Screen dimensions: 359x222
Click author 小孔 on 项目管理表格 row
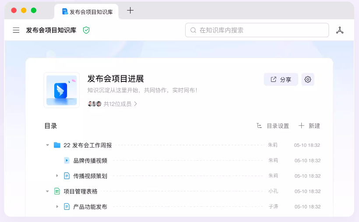point(273,191)
